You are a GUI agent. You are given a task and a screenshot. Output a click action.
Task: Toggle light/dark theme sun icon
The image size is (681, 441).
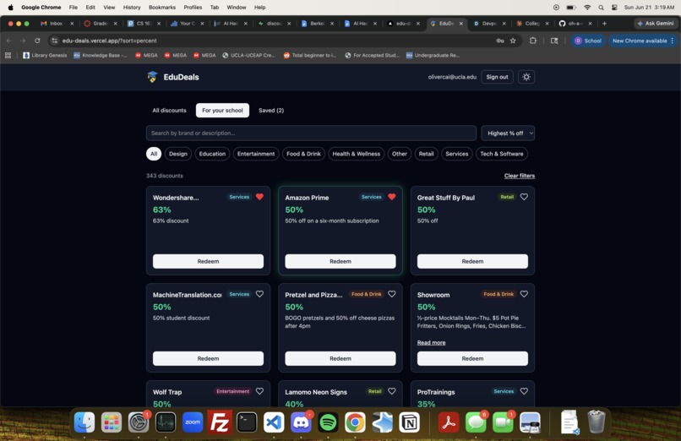(526, 77)
